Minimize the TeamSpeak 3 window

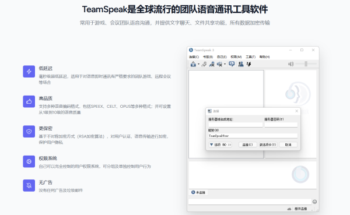[x=290, y=50]
